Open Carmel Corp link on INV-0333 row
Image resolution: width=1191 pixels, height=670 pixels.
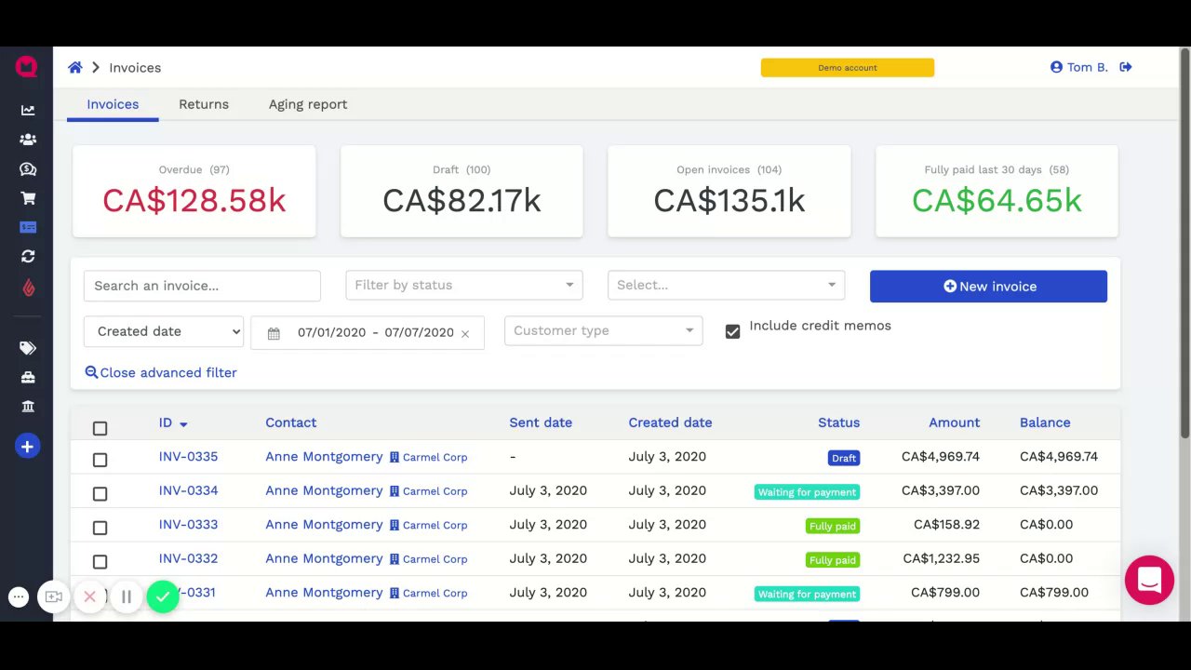pyautogui.click(x=435, y=526)
